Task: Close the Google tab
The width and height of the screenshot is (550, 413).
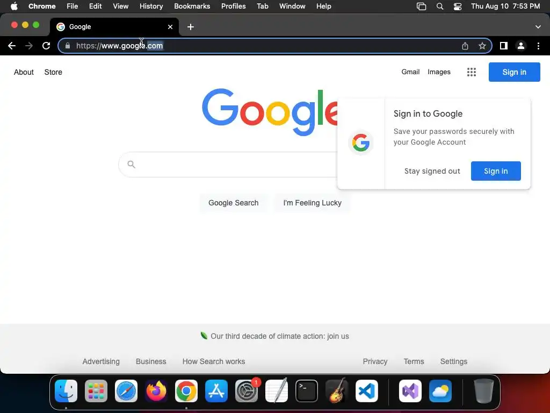Action: pos(170,27)
